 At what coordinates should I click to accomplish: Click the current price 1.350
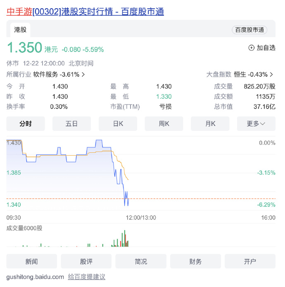(x=24, y=47)
